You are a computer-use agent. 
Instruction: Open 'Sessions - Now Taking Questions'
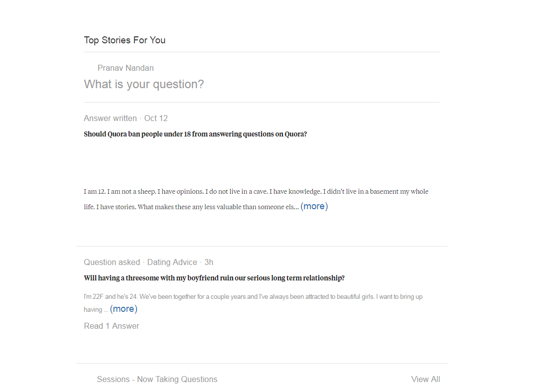tap(157, 379)
